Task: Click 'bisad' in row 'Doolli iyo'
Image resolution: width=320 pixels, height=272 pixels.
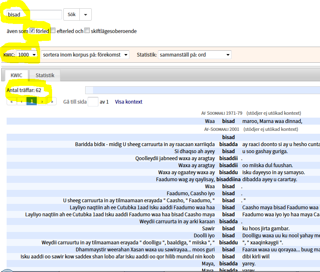Action: tap(228, 236)
